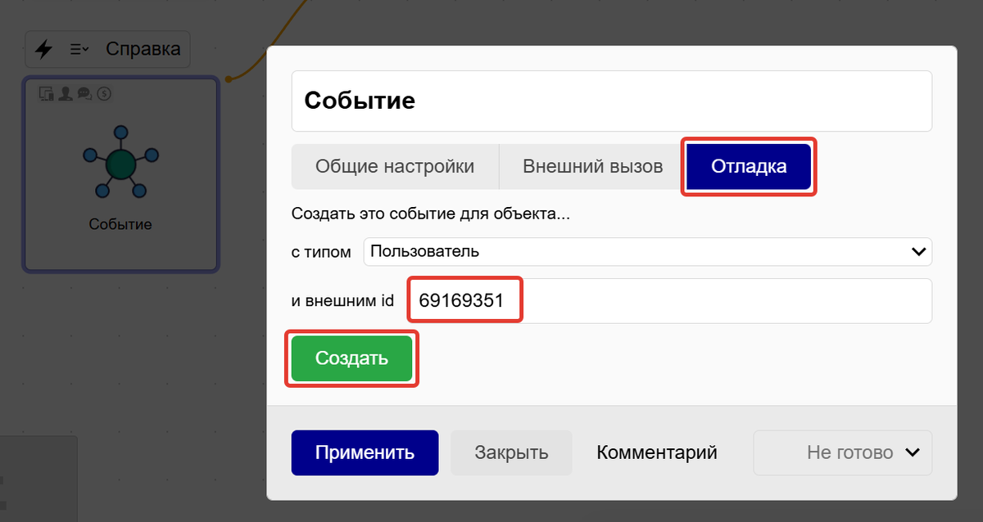Select the chat message icon on the node

(84, 93)
